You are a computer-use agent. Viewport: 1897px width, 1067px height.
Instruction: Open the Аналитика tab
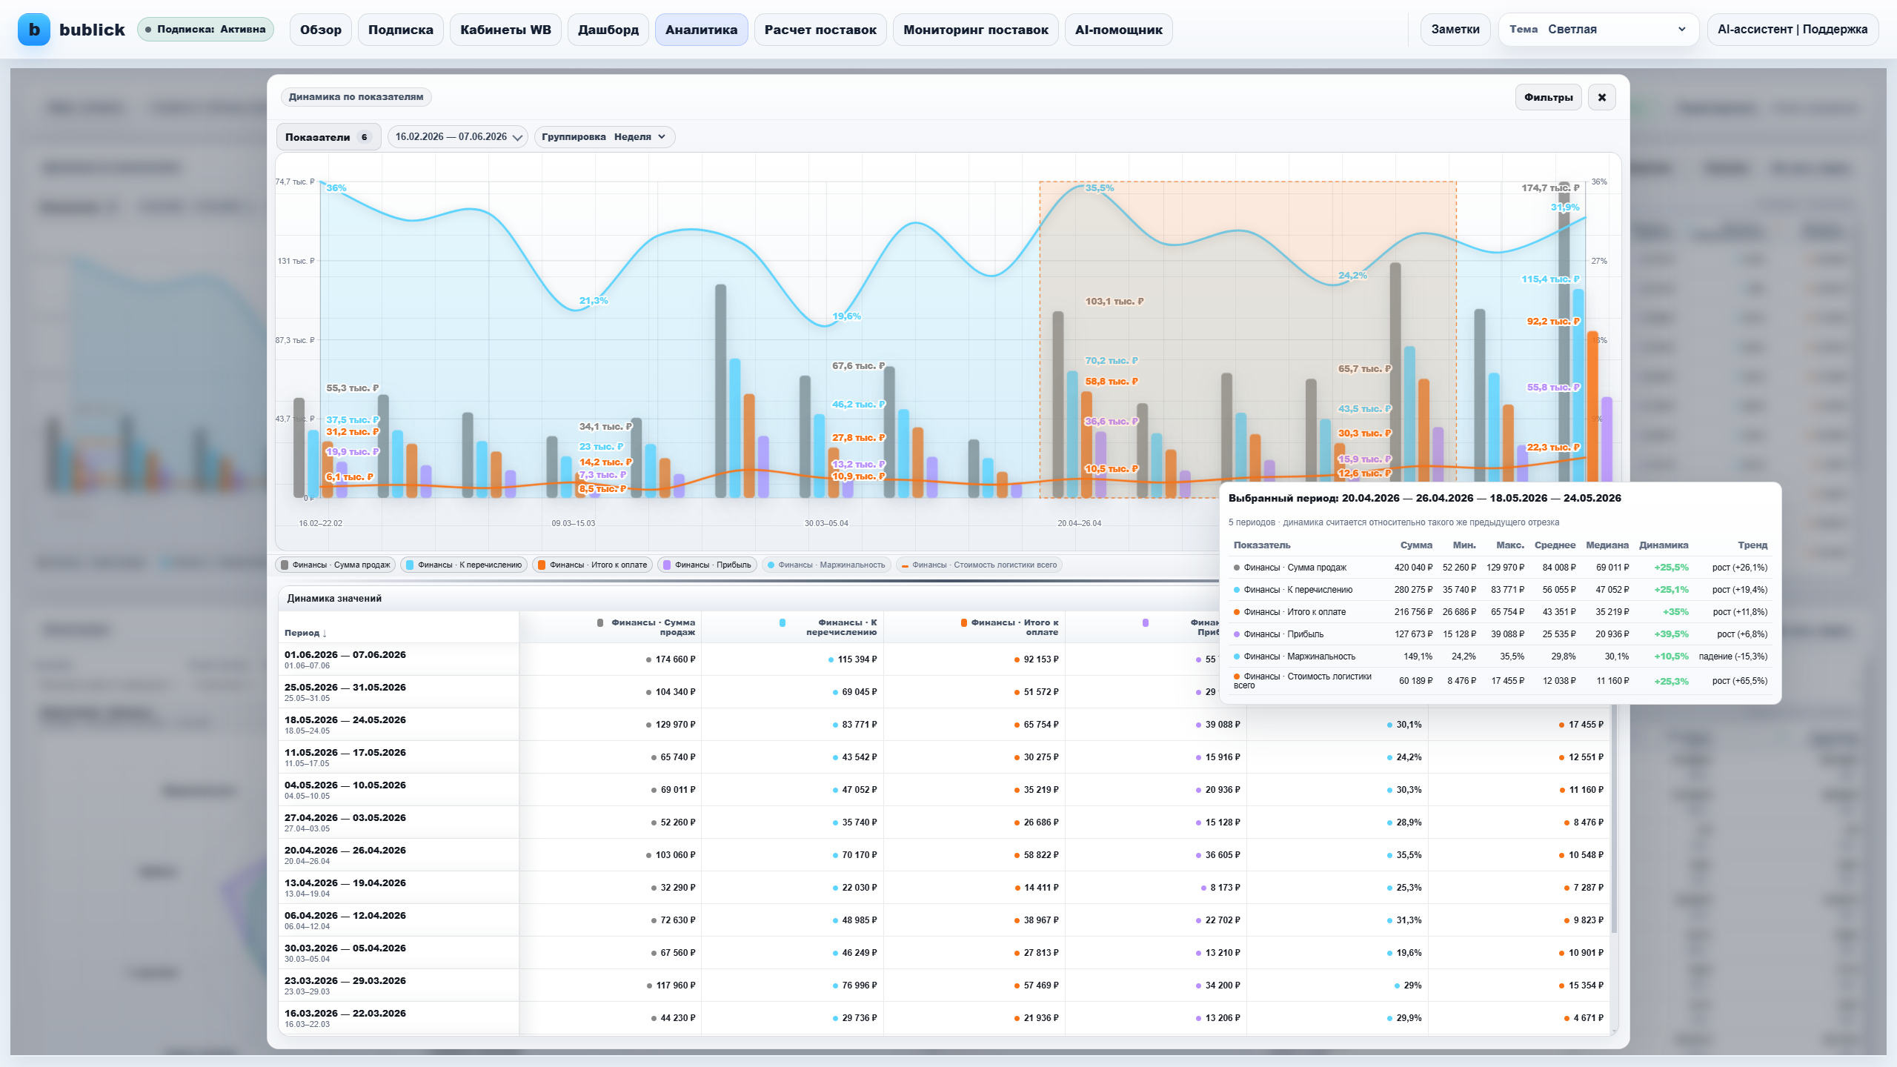pos(701,30)
